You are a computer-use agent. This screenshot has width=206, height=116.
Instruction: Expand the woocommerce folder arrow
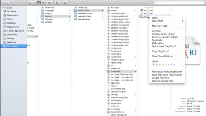(x=136, y=112)
